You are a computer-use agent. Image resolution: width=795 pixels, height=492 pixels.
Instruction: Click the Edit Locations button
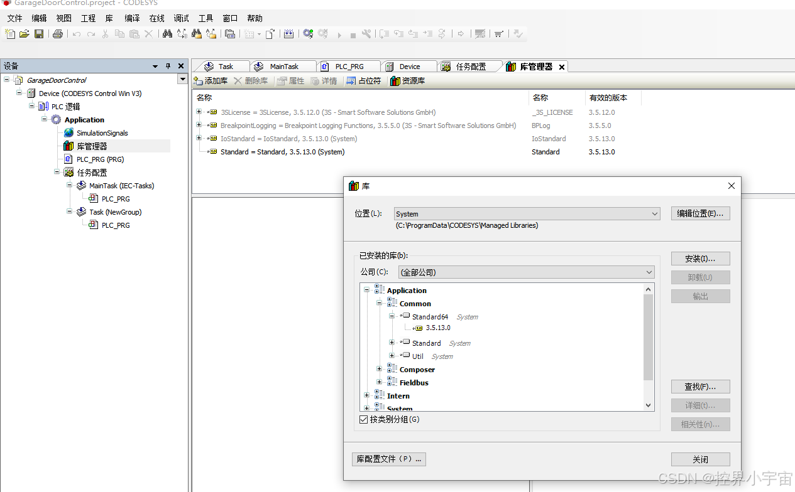[x=700, y=213]
